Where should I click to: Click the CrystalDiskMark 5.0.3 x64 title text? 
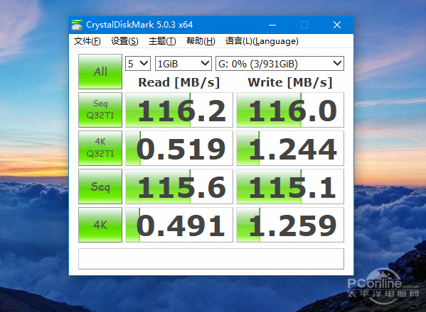[x=139, y=25]
